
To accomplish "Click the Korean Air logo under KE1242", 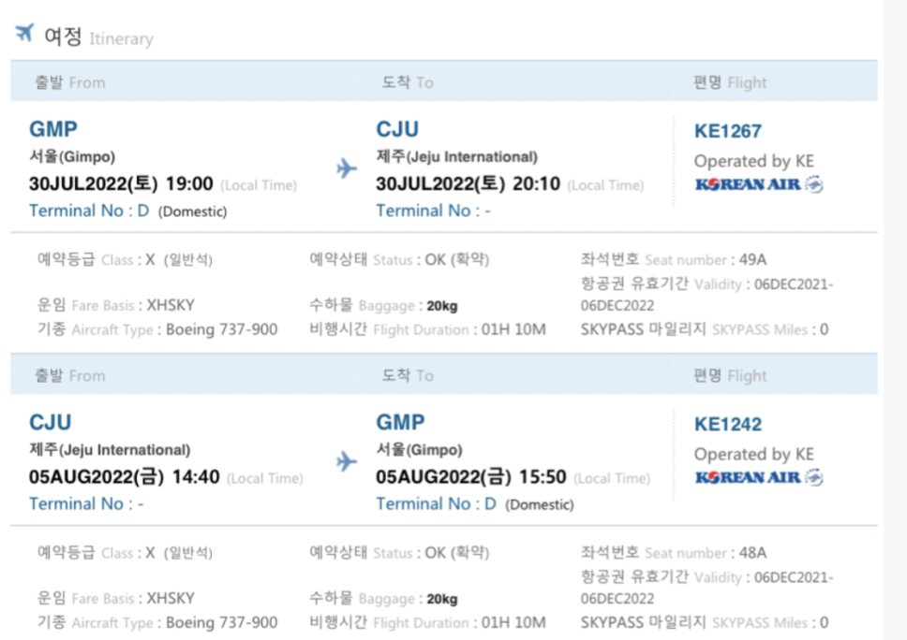I will [x=759, y=477].
